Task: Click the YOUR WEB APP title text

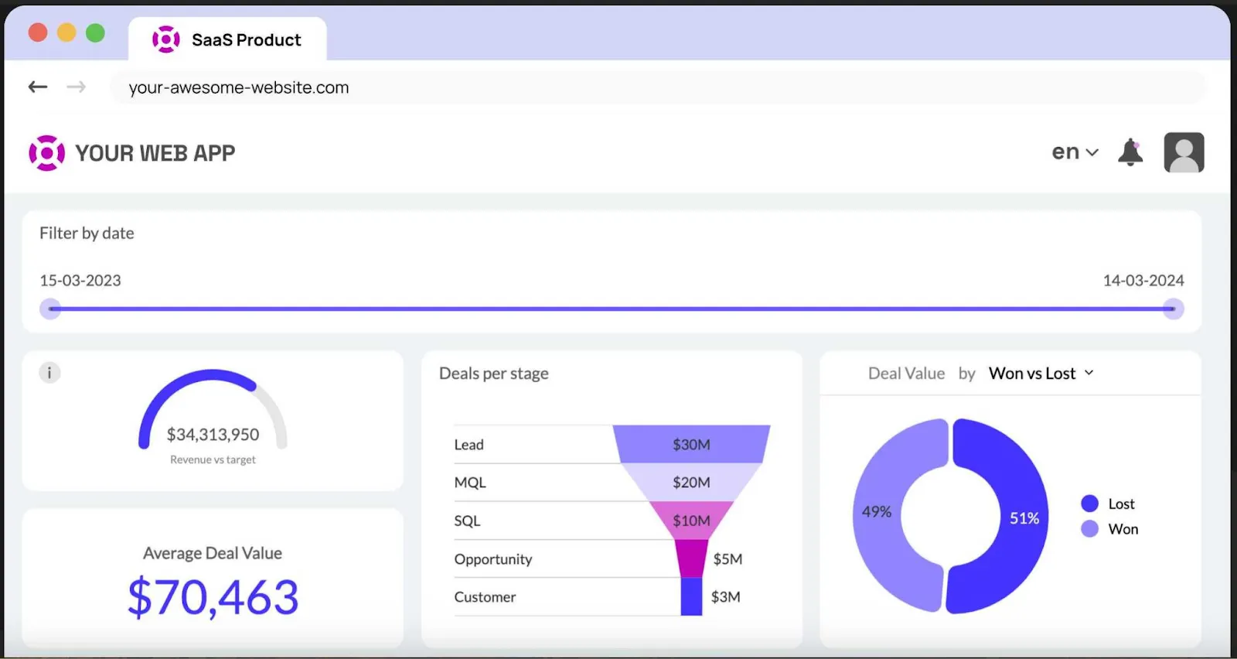Action: 155,153
